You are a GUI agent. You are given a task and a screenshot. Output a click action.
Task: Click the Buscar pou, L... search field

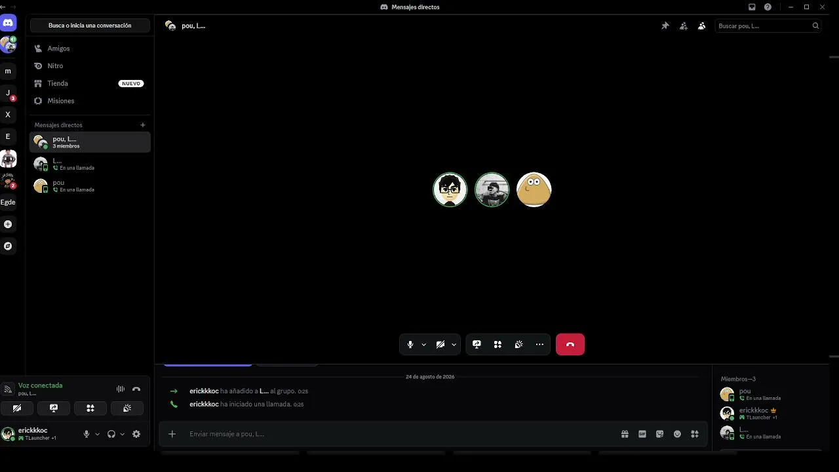click(x=768, y=26)
